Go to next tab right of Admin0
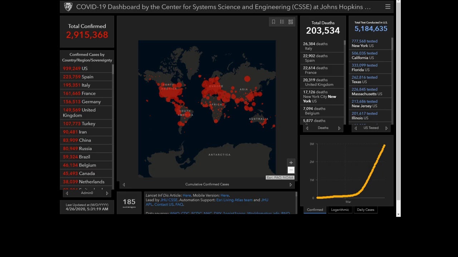Viewport: 458px width, 257px height. point(107,193)
